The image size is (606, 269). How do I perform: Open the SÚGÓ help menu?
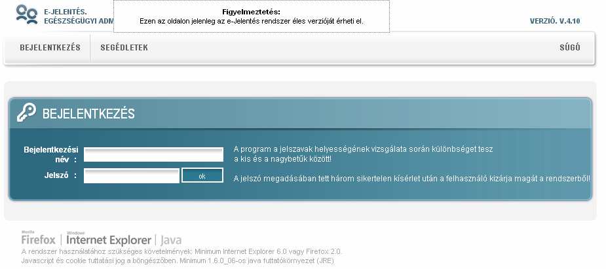coord(570,48)
